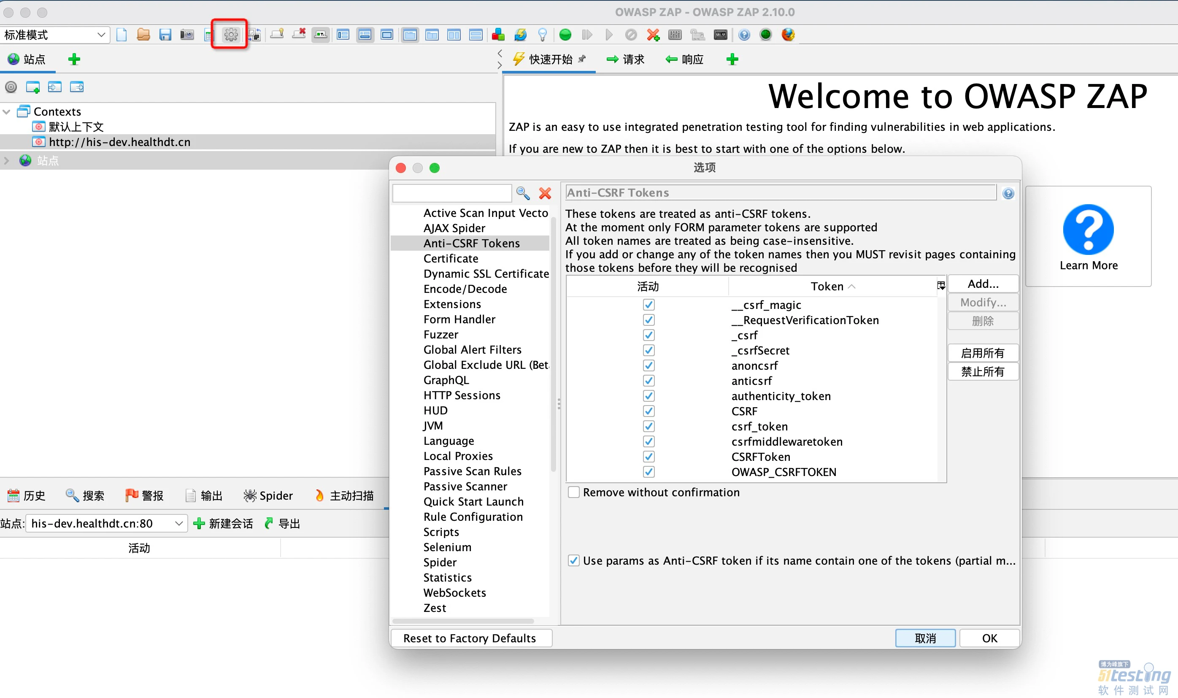Collapse the Contexts tree node
This screenshot has height=698, width=1178.
click(7, 112)
